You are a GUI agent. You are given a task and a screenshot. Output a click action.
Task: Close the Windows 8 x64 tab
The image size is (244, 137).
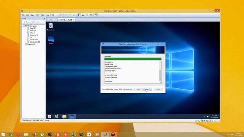point(74,20)
